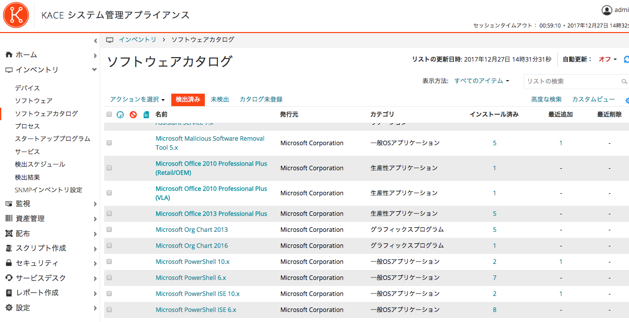The width and height of the screenshot is (629, 322).
Task: Click the サービスデスク headset icon in sidebar
Action: pyautogui.click(x=9, y=278)
